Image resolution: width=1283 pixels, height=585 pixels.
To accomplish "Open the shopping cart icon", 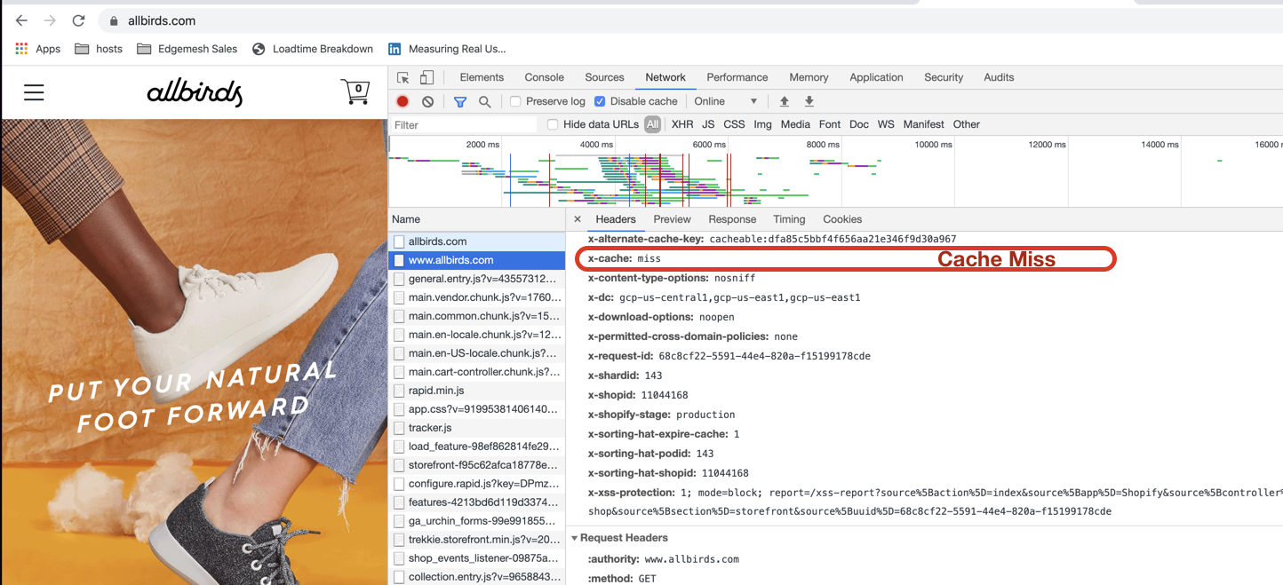I will tap(355, 91).
